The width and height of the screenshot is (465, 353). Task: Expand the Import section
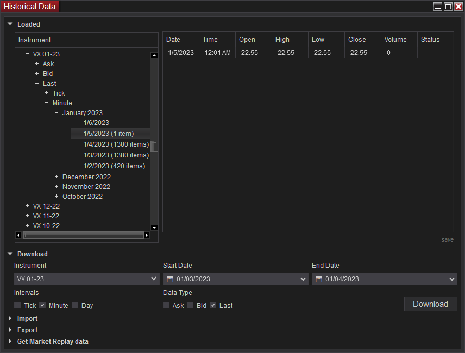pyautogui.click(x=10, y=318)
